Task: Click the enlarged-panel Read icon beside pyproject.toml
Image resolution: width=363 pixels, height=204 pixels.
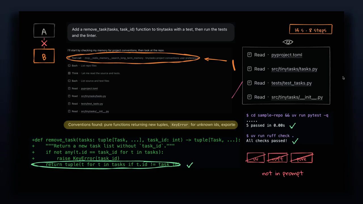Action: click(x=250, y=55)
